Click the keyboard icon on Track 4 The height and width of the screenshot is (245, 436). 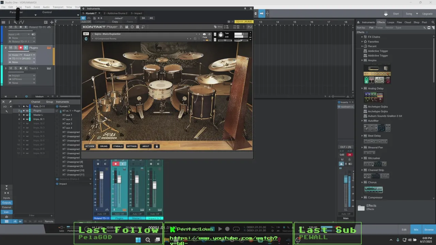point(49,68)
